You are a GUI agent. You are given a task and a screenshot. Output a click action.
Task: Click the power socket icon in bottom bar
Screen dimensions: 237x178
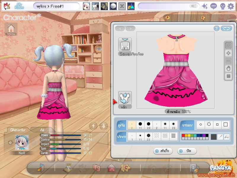[194, 168]
